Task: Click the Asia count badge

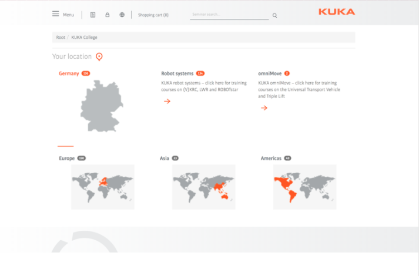Action: point(175,159)
